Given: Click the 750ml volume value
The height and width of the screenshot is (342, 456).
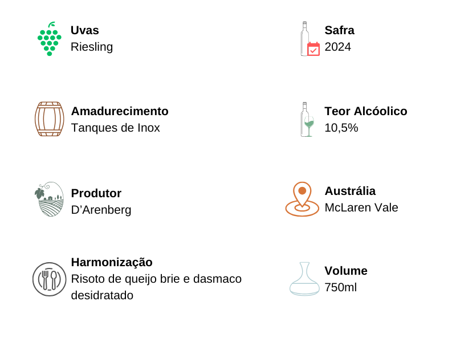Looking at the screenshot, I should click(x=341, y=287).
